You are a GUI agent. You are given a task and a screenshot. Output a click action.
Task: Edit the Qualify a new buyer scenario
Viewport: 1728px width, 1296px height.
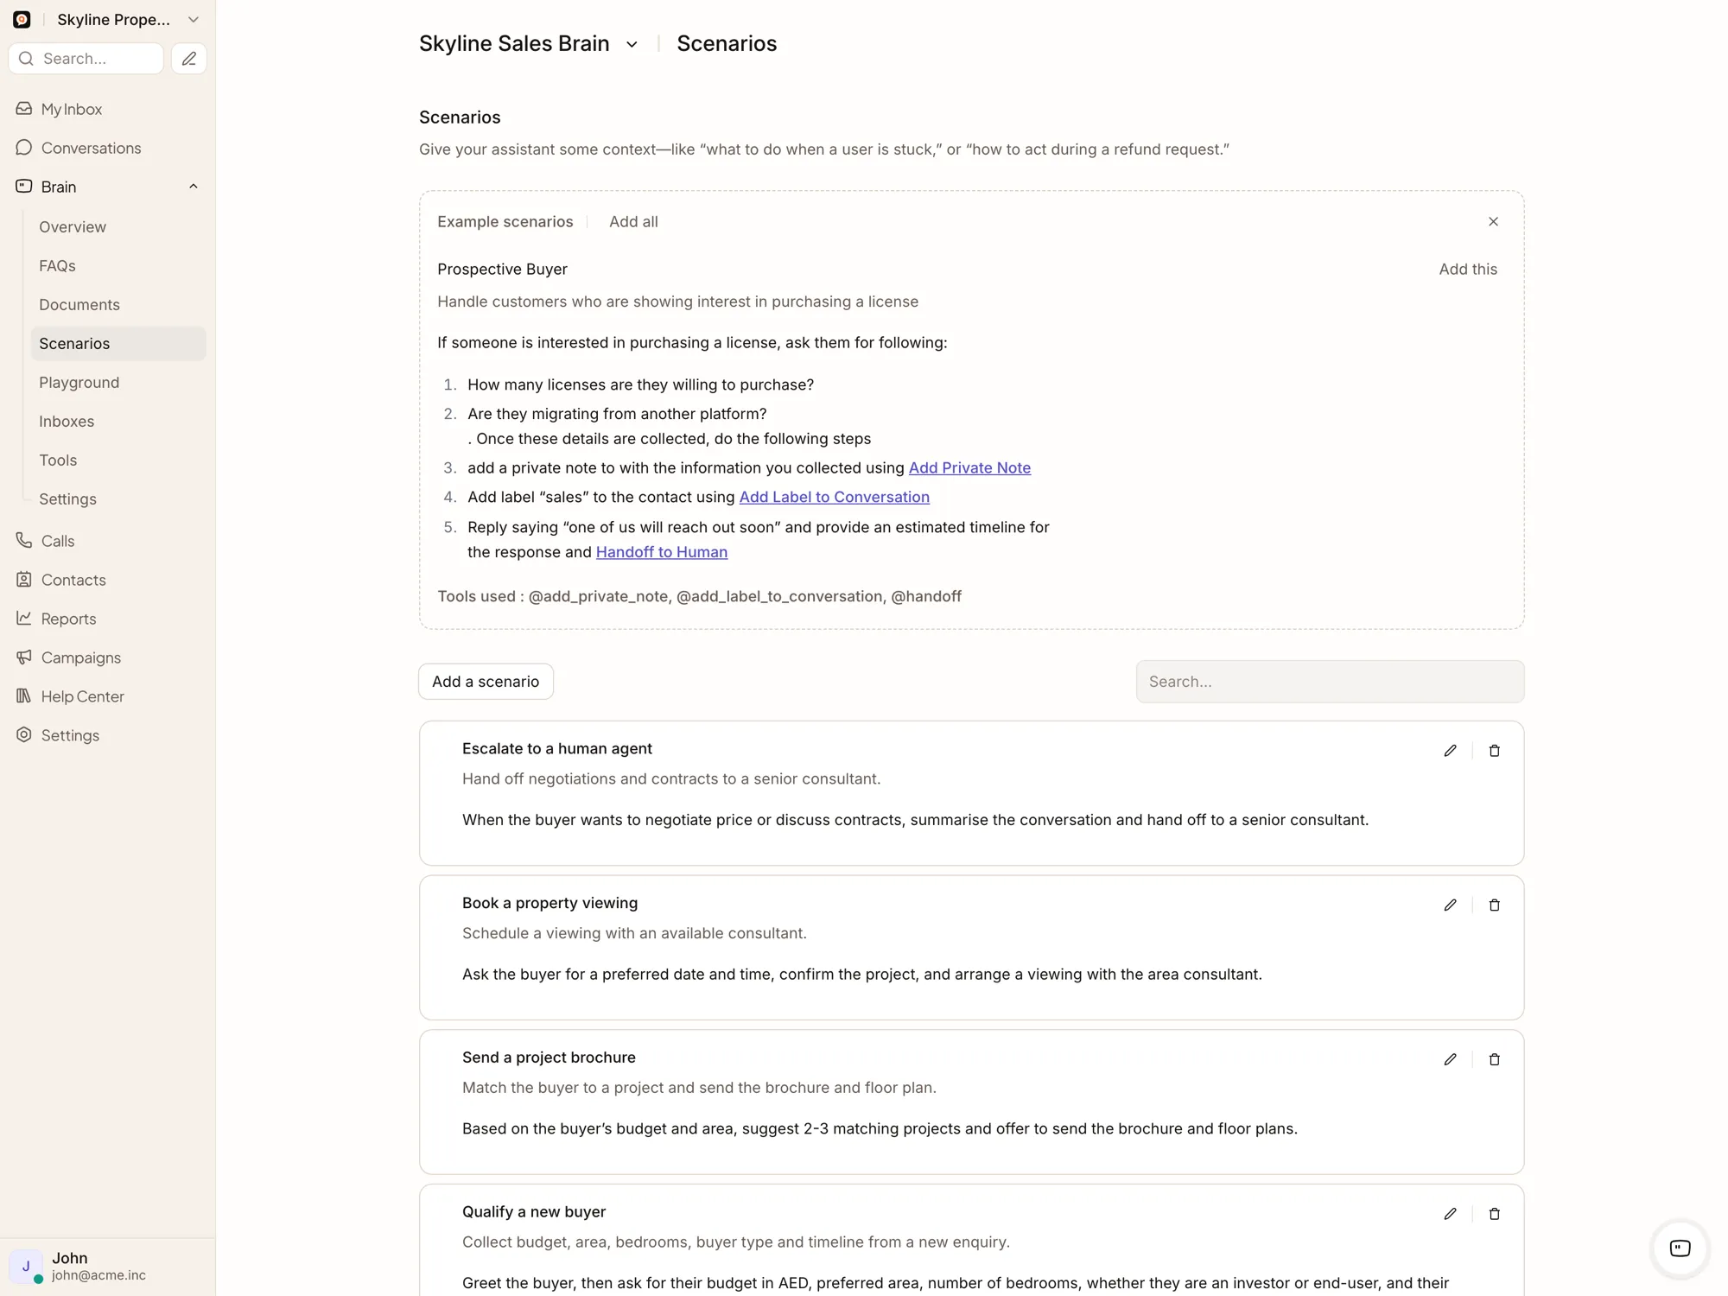click(x=1450, y=1213)
